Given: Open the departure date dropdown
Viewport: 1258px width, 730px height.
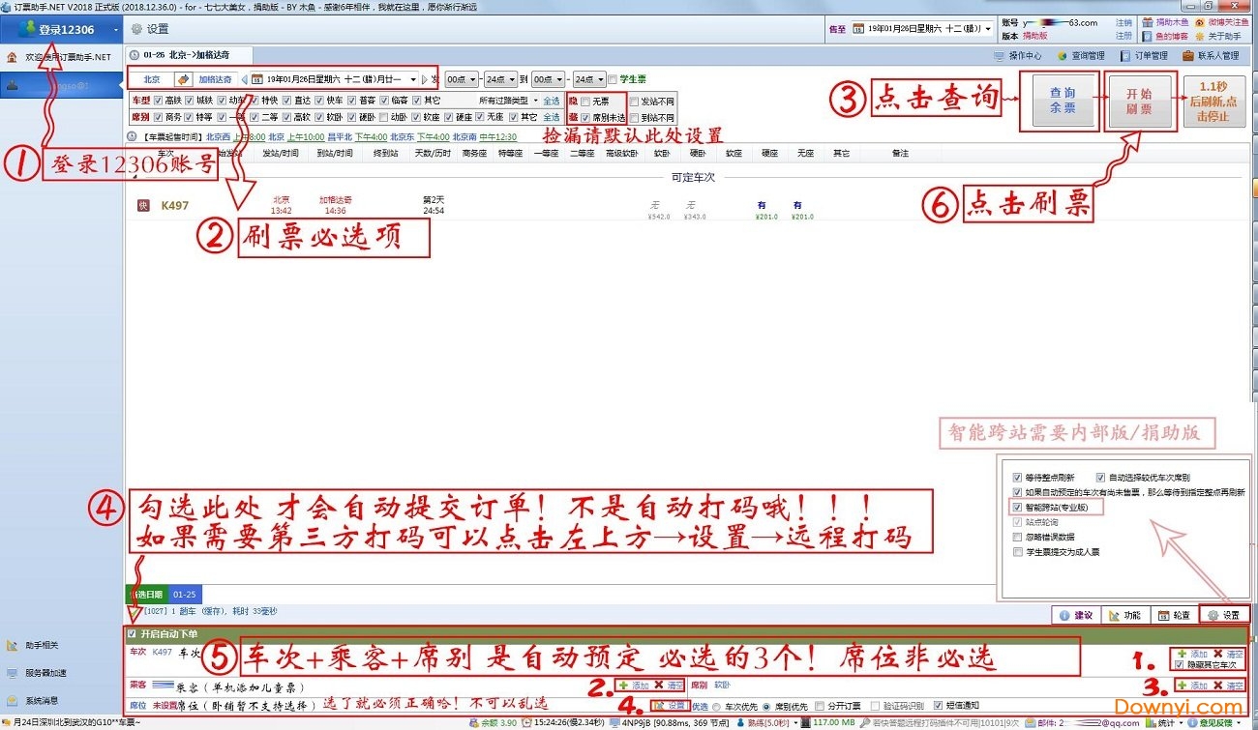Looking at the screenshot, I should pos(412,78).
